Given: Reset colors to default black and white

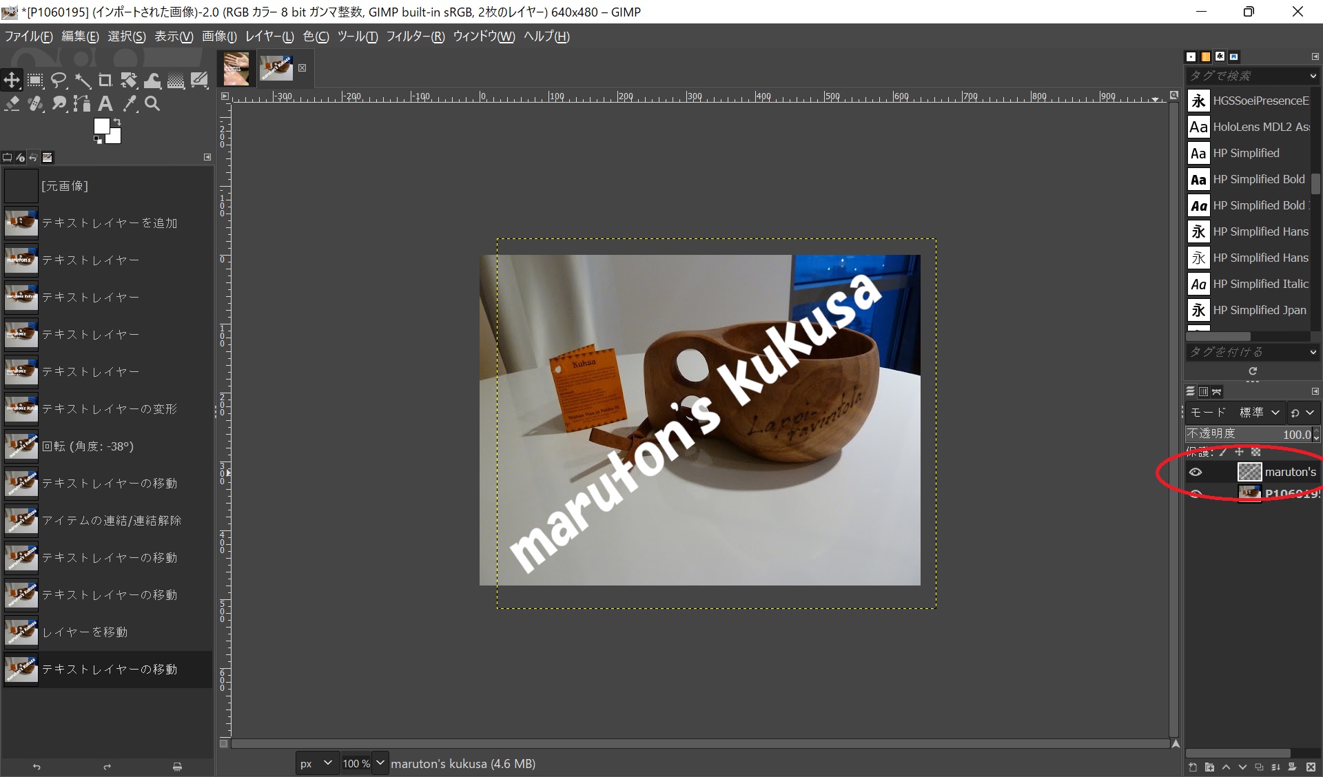Looking at the screenshot, I should 98,140.
